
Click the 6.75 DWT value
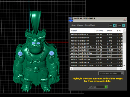(109, 59)
